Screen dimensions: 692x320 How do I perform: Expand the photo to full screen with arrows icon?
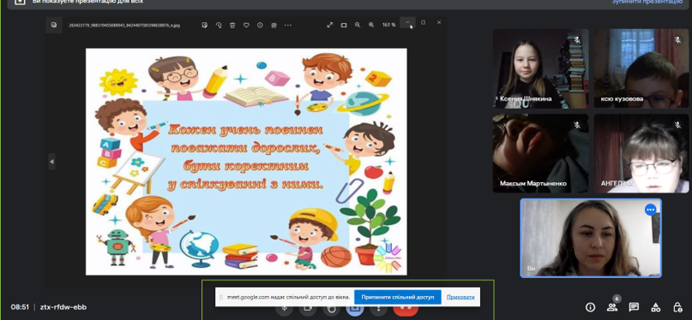pos(329,25)
